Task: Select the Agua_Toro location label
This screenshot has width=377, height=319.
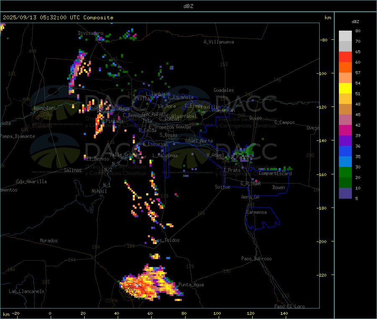Action: pyautogui.click(x=45, y=108)
